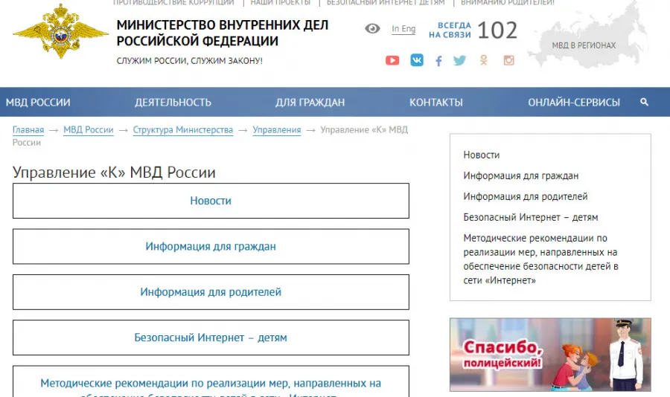The image size is (670, 397).
Task: Open sidebar link Безопасный Интернет – детям
Action: point(530,217)
